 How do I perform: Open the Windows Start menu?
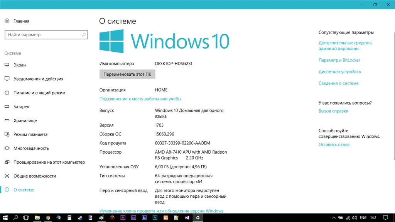pos(5,218)
